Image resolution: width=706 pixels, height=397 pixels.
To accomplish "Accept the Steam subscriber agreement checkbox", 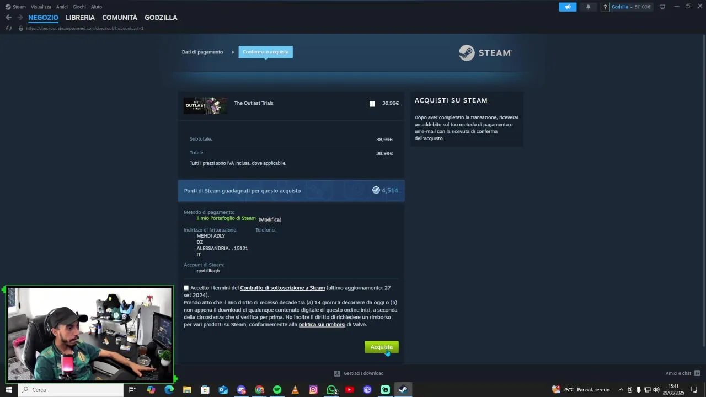I will point(186,288).
